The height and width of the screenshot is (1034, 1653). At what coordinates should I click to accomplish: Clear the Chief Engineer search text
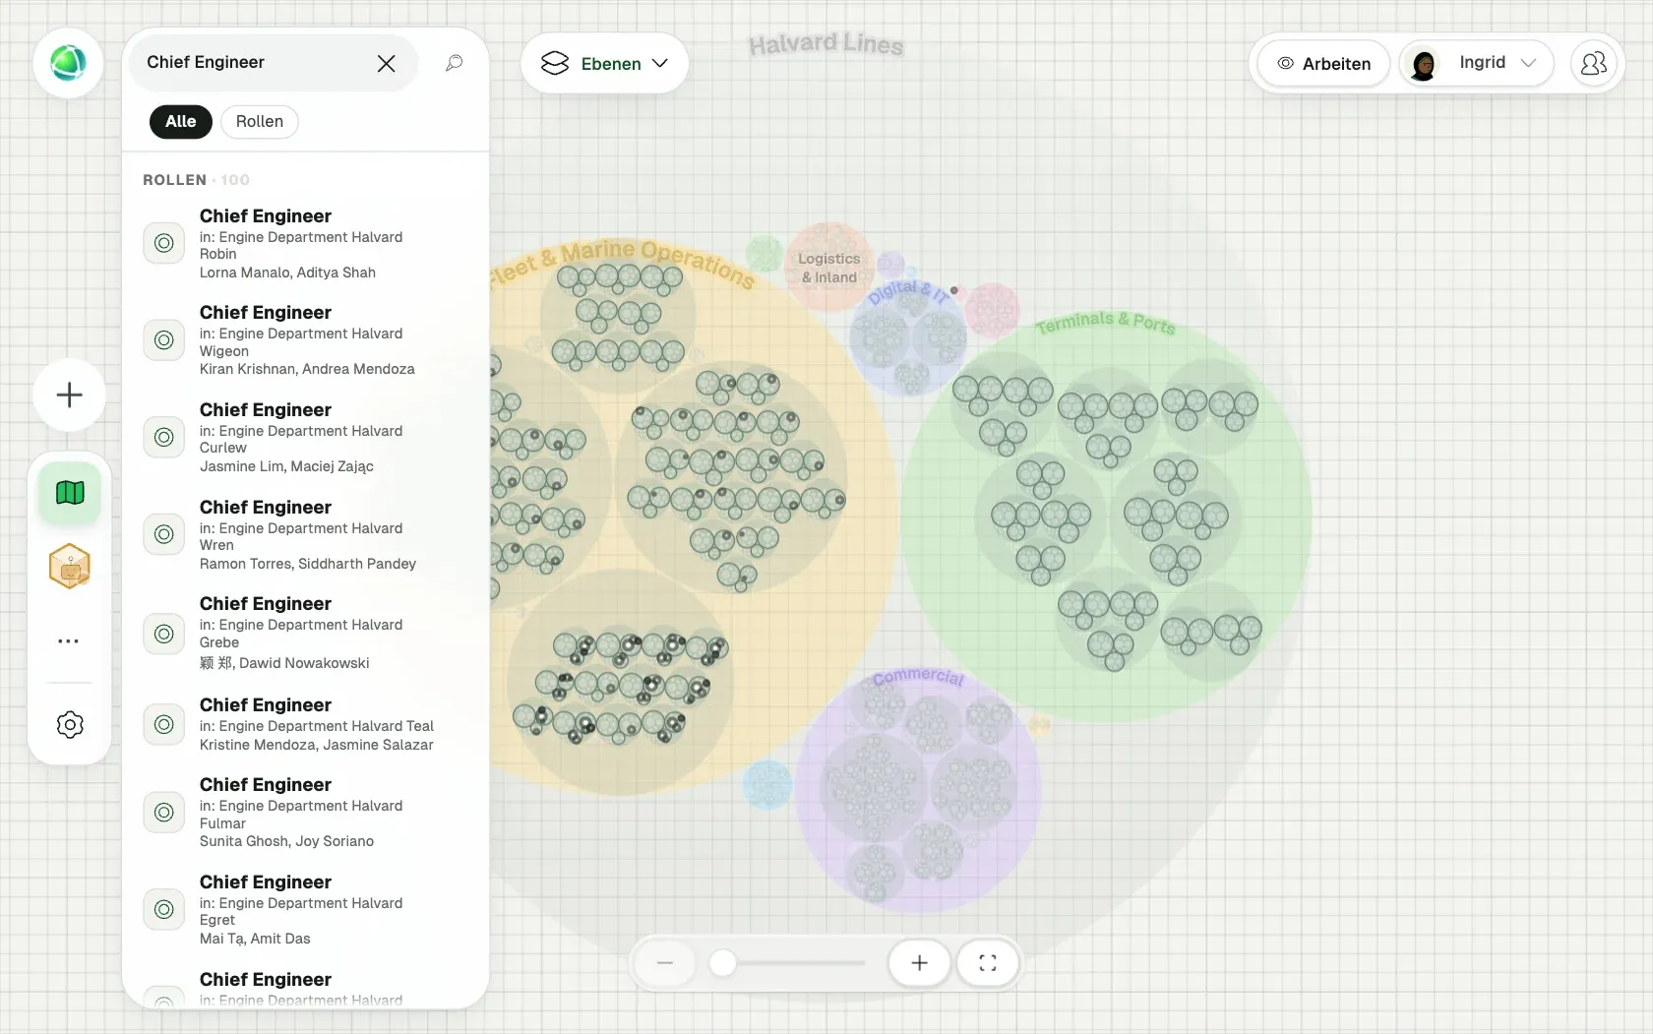pos(386,63)
